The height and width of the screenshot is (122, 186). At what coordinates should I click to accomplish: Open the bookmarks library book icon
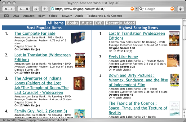7,16
